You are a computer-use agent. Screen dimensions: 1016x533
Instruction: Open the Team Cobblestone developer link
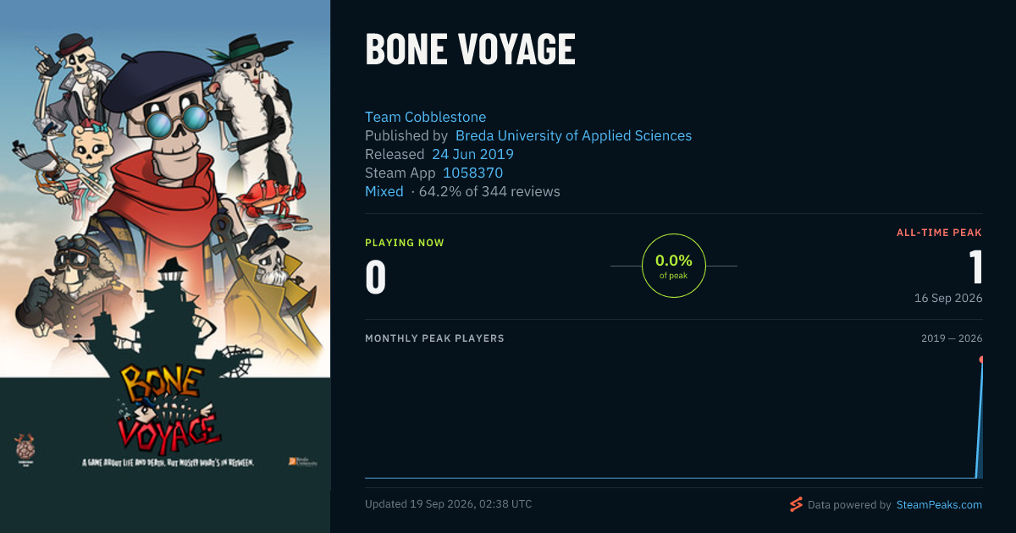point(426,117)
